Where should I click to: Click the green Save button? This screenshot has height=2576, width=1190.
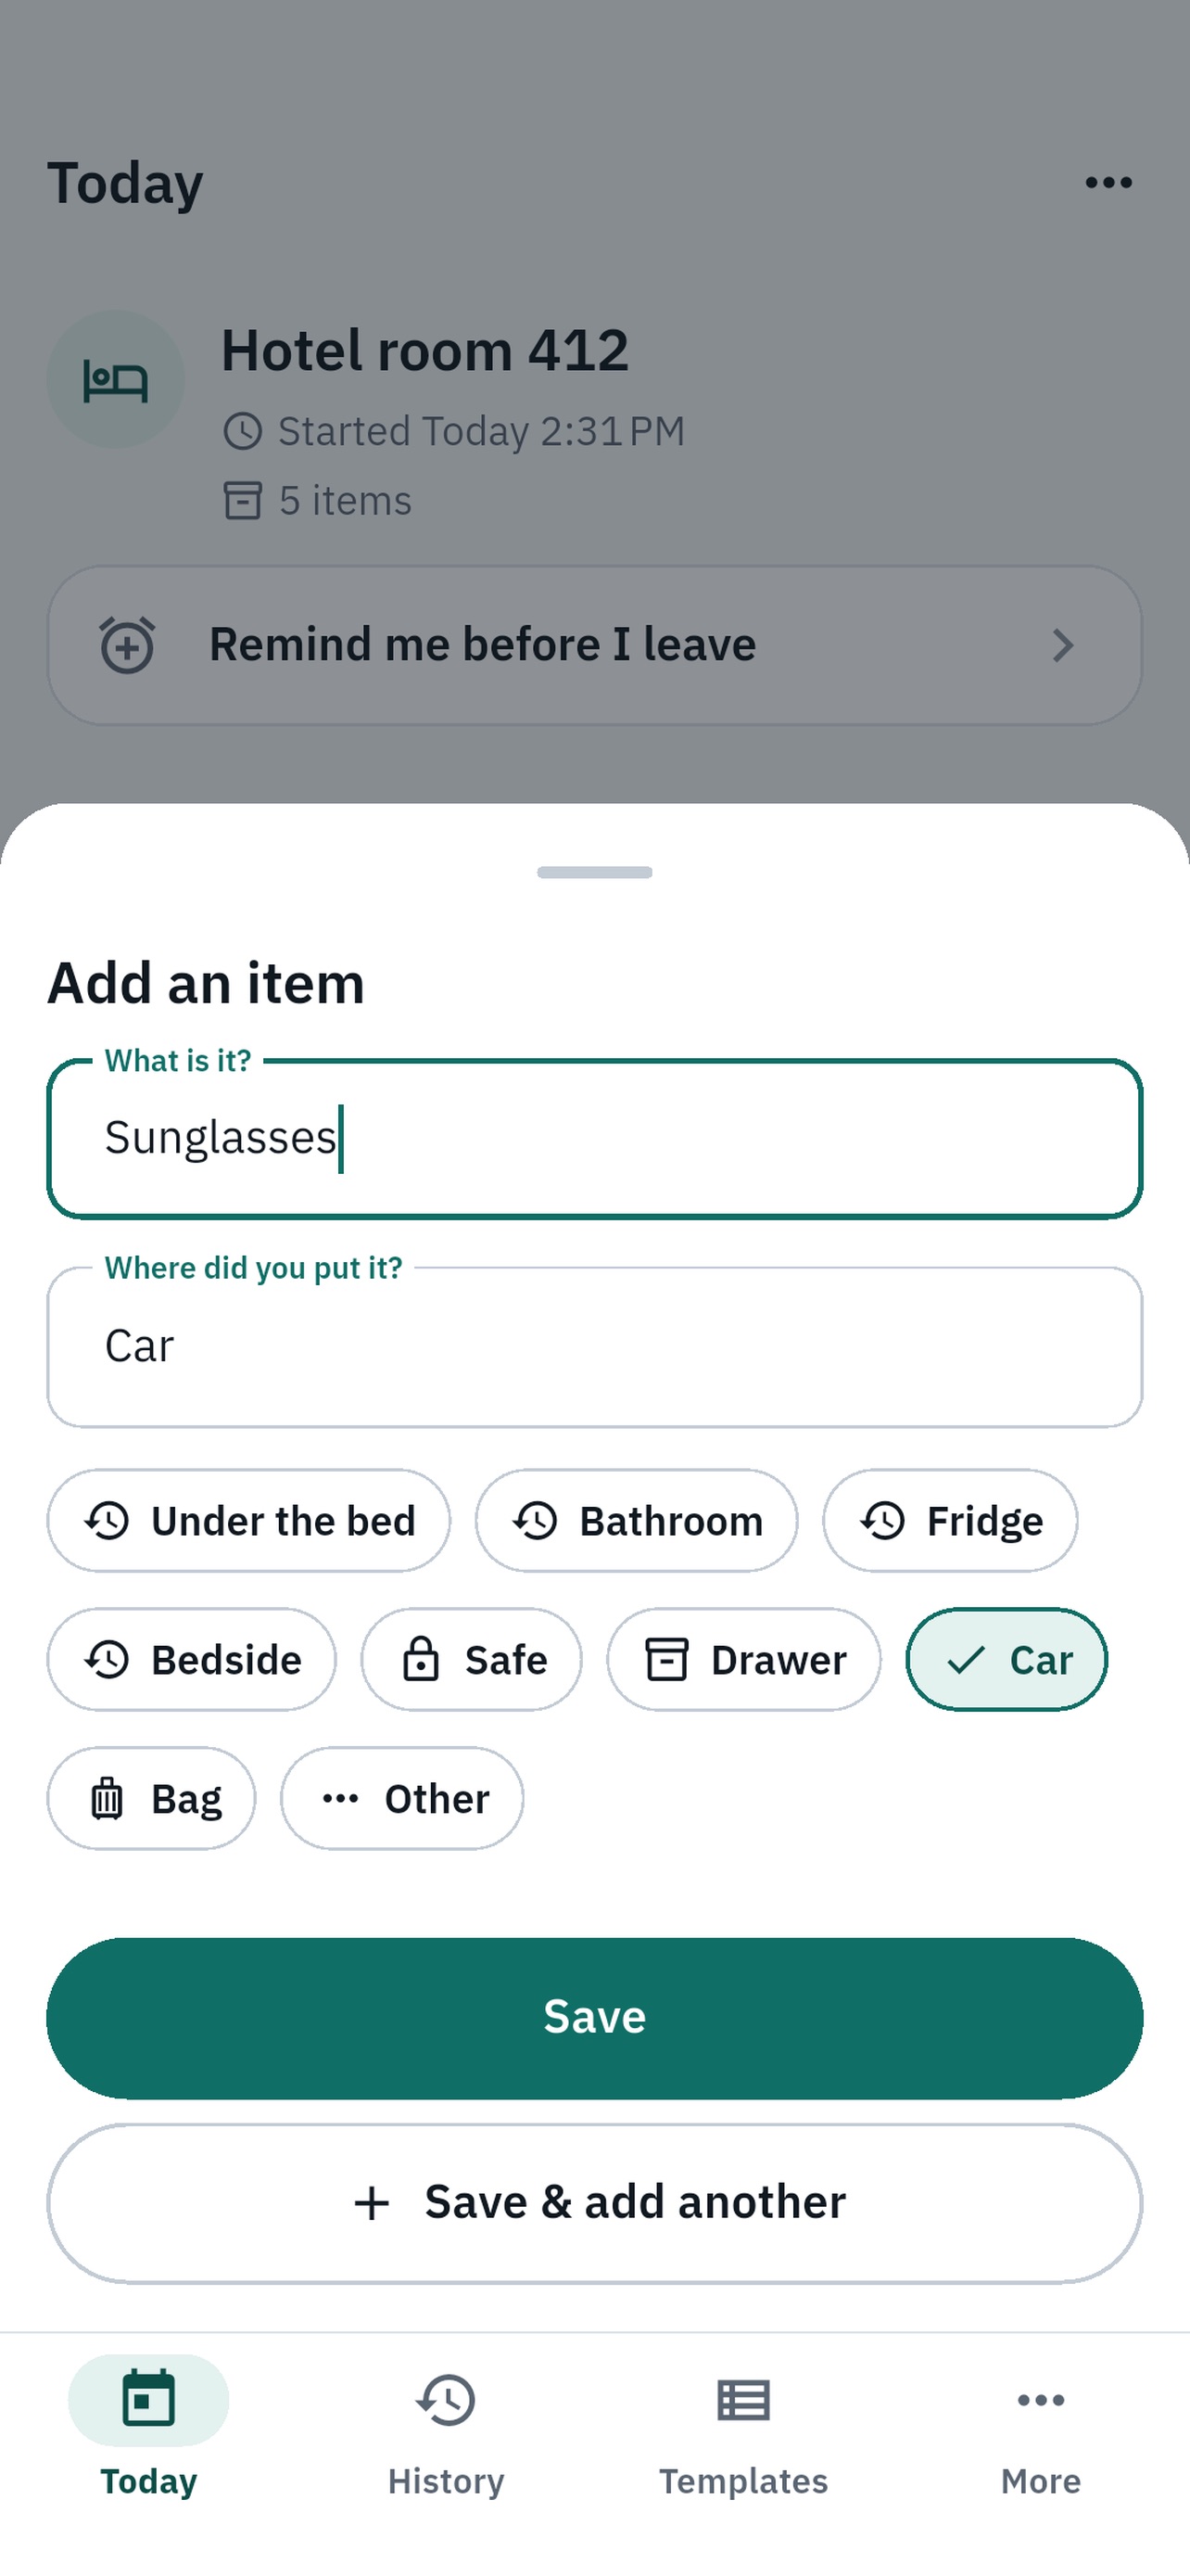(594, 2018)
